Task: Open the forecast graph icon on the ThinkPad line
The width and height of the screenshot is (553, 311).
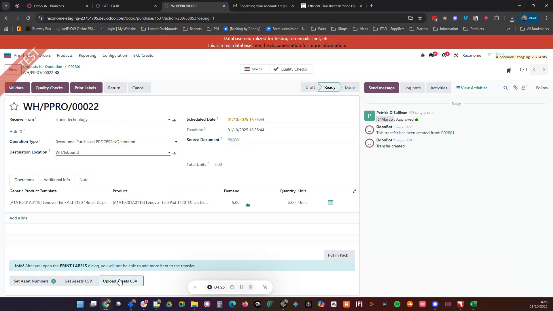Action: tap(248, 204)
